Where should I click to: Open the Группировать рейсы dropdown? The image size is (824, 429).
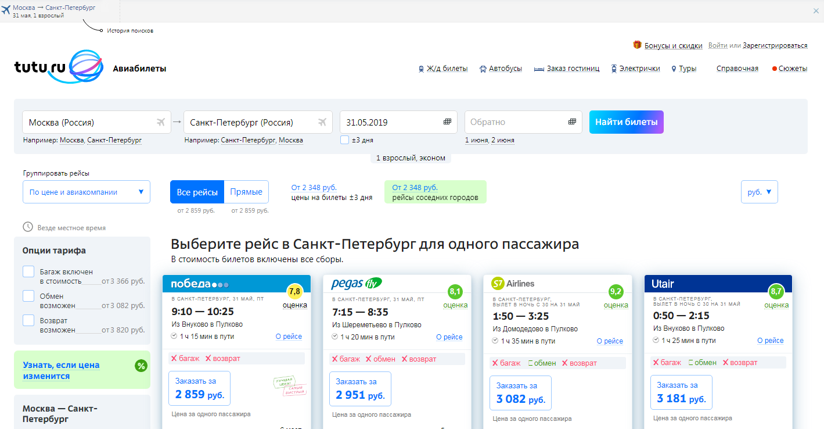click(87, 192)
